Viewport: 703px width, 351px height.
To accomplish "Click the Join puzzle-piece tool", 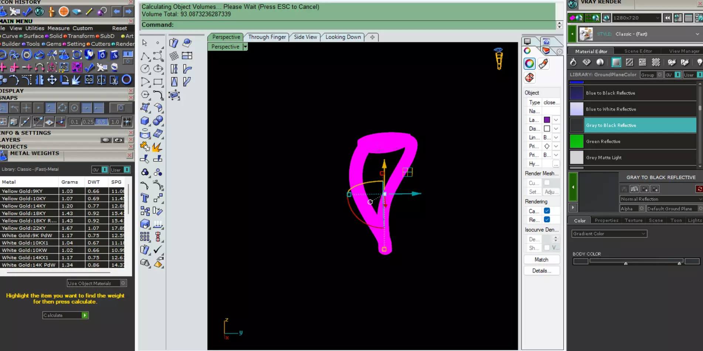I will click(x=145, y=147).
